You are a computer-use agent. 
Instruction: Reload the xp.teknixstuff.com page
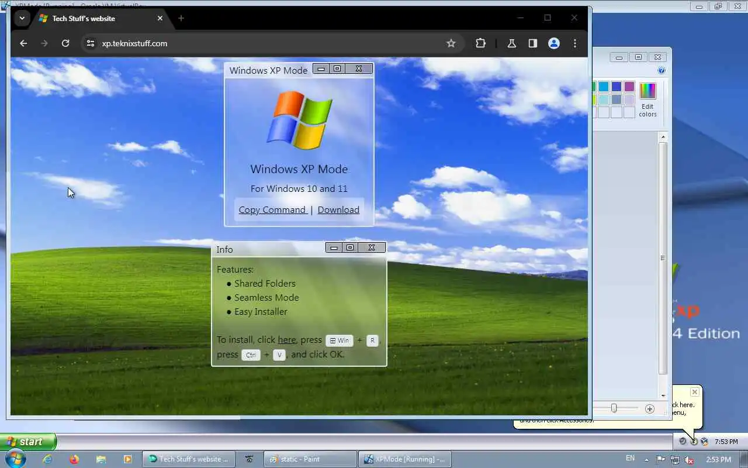coord(65,43)
